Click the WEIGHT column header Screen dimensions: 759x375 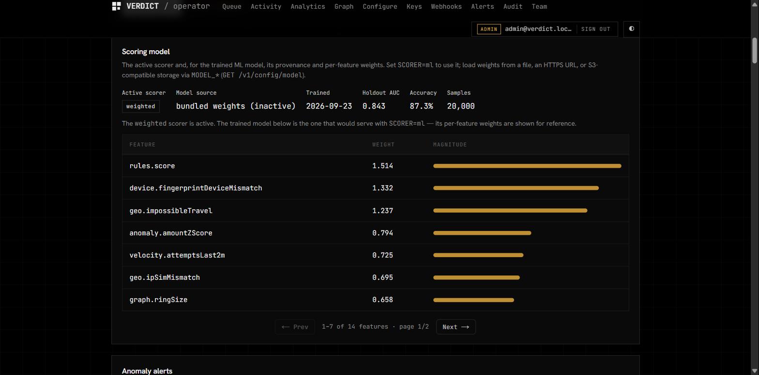[383, 145]
